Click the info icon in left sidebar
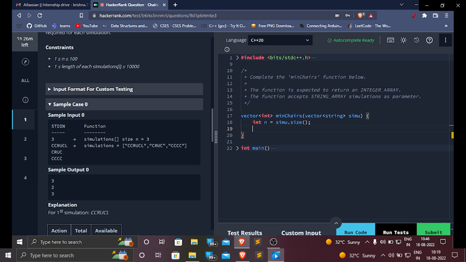466x262 pixels. [x=25, y=100]
